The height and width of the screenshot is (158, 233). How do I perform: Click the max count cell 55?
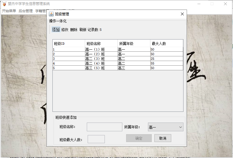click(x=167, y=63)
